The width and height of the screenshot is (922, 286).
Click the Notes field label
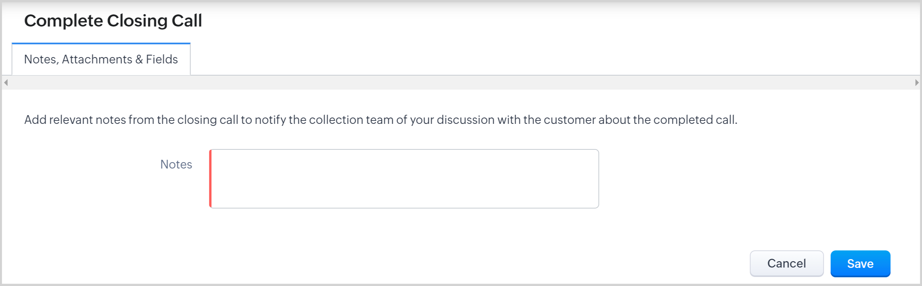click(176, 164)
